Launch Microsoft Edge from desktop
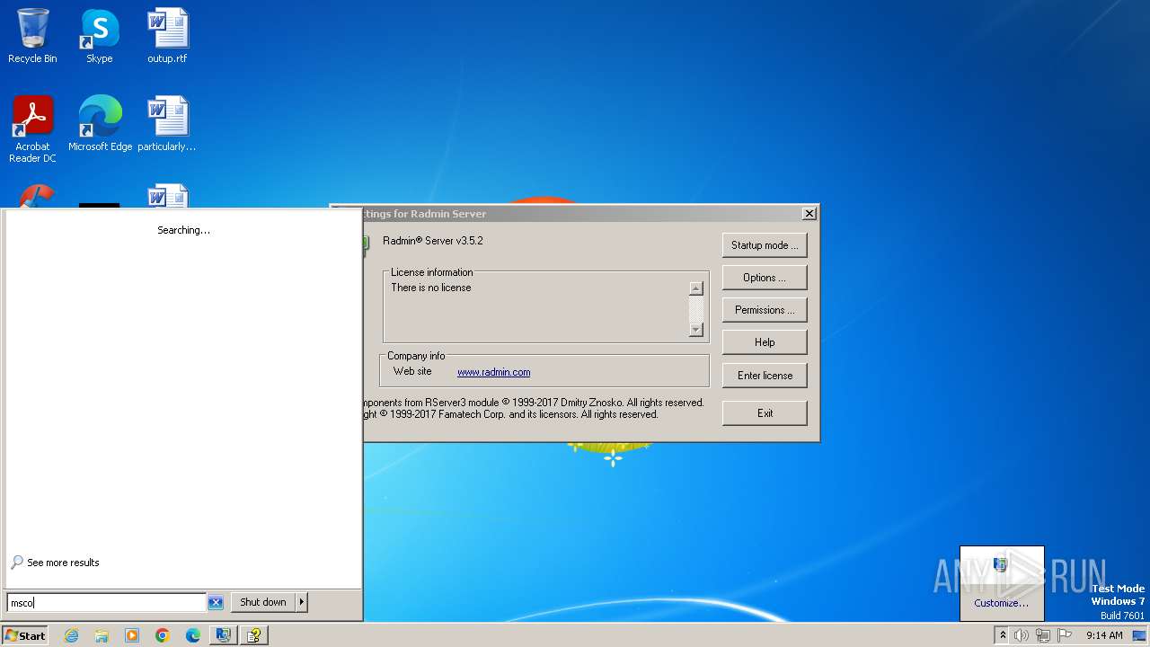The width and height of the screenshot is (1150, 647). point(100,124)
